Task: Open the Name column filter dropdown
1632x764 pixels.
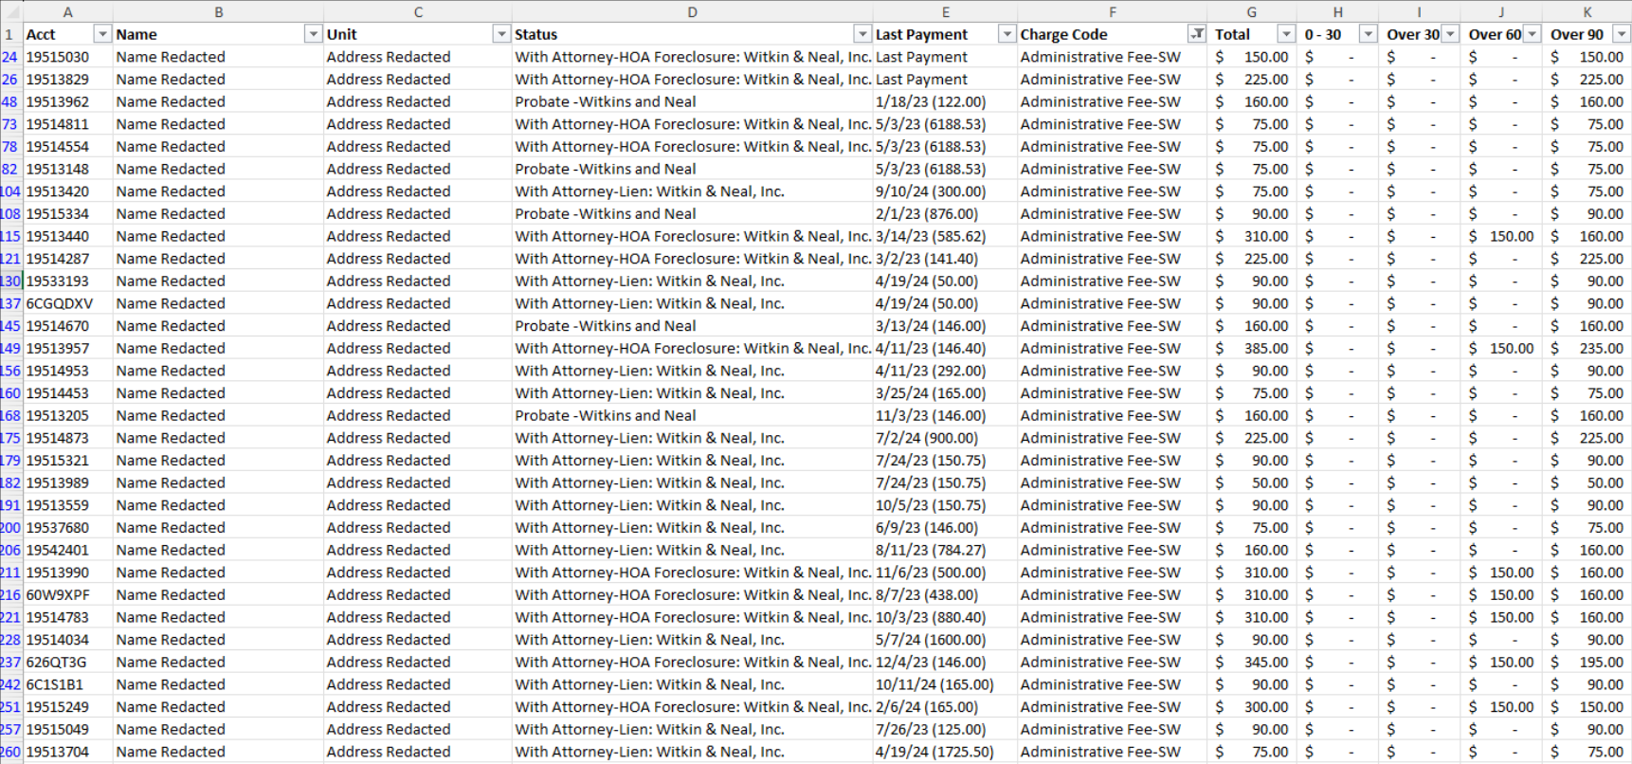Action: coord(313,34)
